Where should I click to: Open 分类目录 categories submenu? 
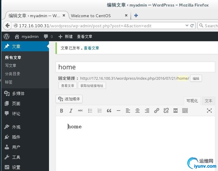[13, 73]
